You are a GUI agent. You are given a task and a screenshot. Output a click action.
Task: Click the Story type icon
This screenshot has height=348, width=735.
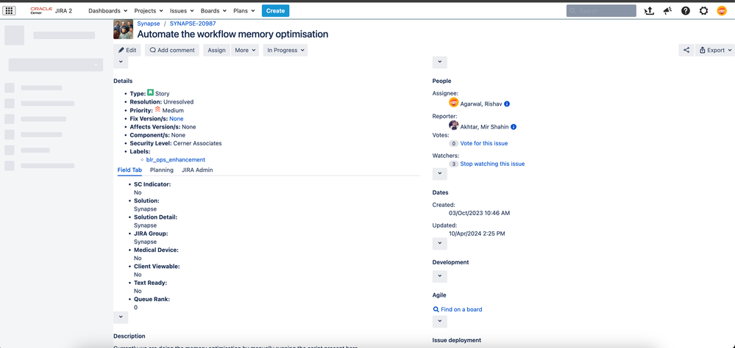pos(151,93)
